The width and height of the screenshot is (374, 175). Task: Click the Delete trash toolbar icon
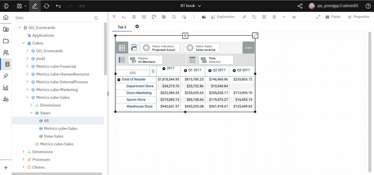274,17
